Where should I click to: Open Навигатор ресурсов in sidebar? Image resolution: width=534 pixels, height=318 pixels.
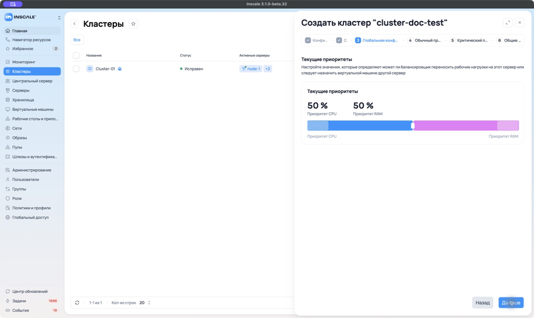(32, 40)
